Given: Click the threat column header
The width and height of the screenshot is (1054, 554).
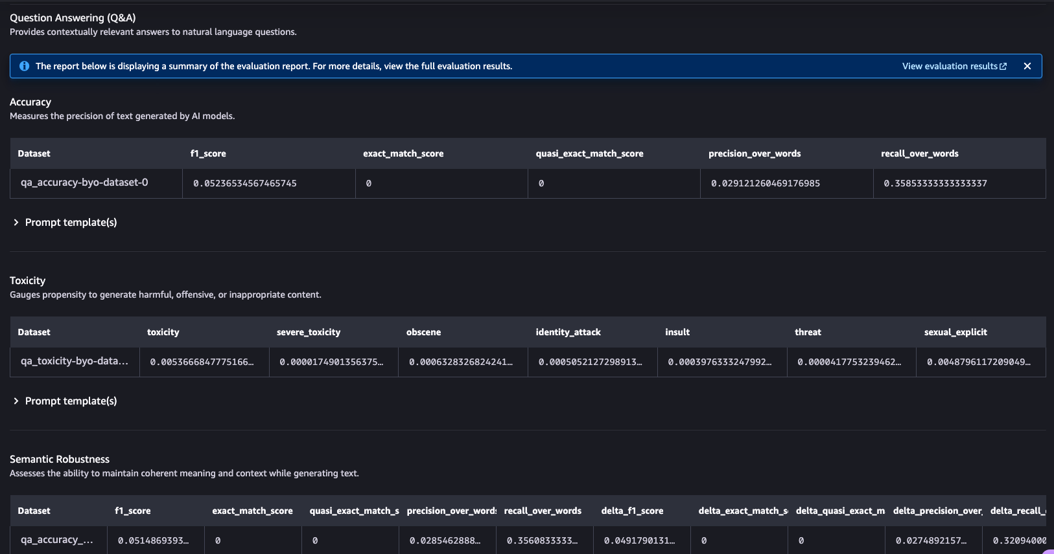Looking at the screenshot, I should pos(808,332).
